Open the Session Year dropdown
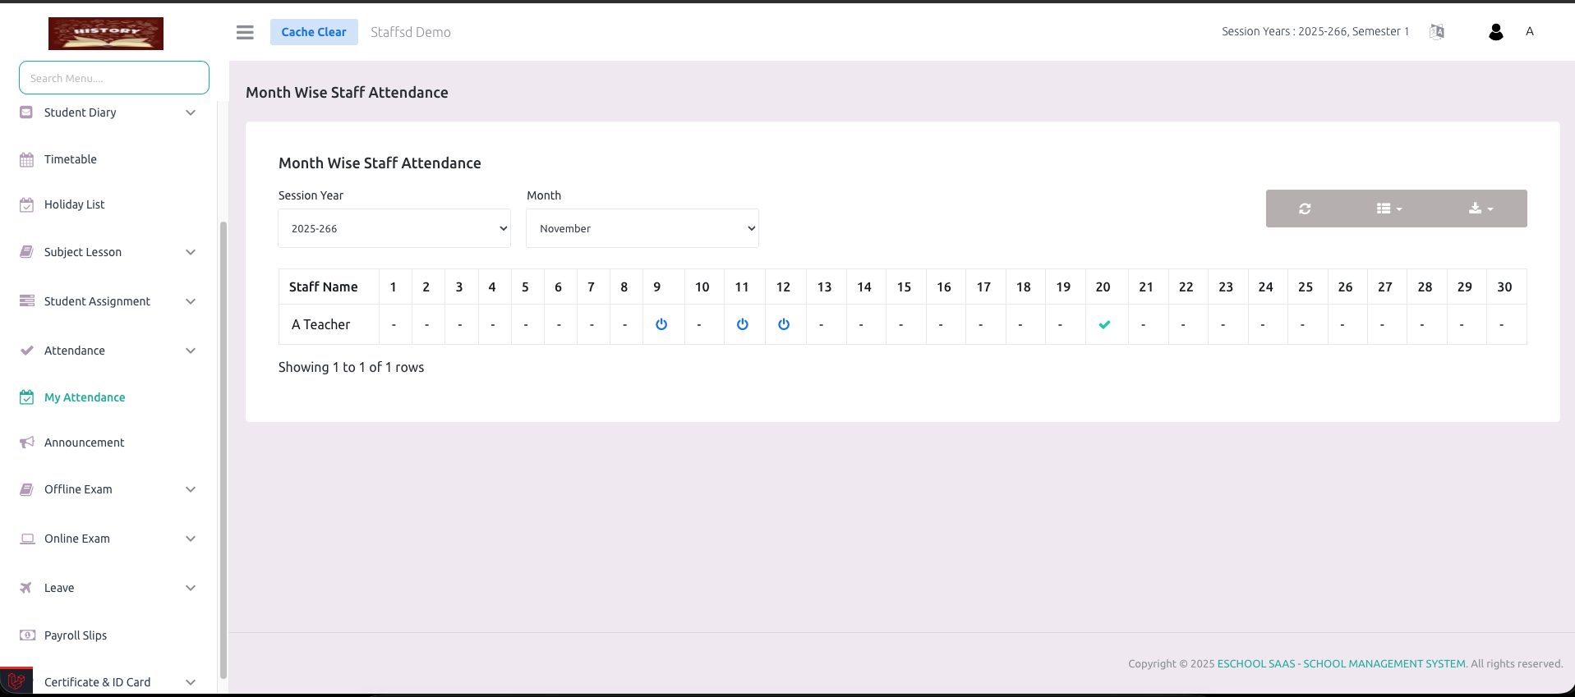Screen dimensions: 1575x697 (x=394, y=228)
